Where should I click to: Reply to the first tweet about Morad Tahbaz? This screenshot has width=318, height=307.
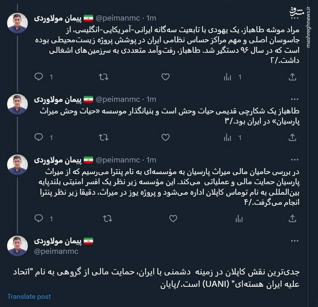[x=39, y=77]
